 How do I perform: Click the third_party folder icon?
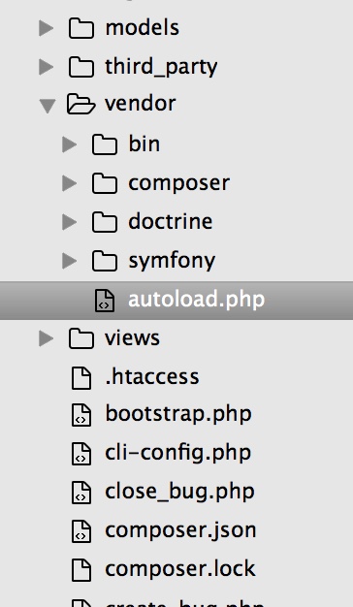pyautogui.click(x=81, y=67)
